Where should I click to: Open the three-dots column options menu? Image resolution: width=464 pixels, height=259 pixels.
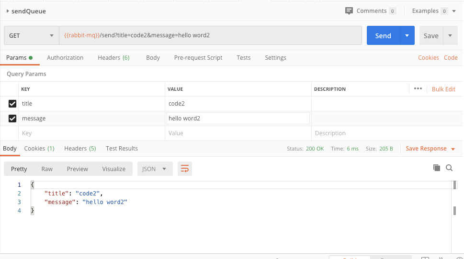[418, 88]
